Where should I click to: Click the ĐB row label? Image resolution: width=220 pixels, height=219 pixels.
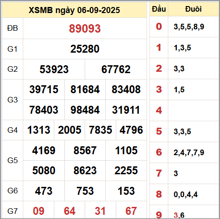coord(13,28)
